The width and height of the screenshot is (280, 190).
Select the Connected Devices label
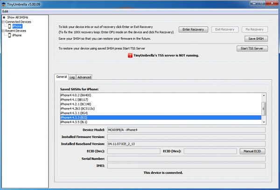18,22
